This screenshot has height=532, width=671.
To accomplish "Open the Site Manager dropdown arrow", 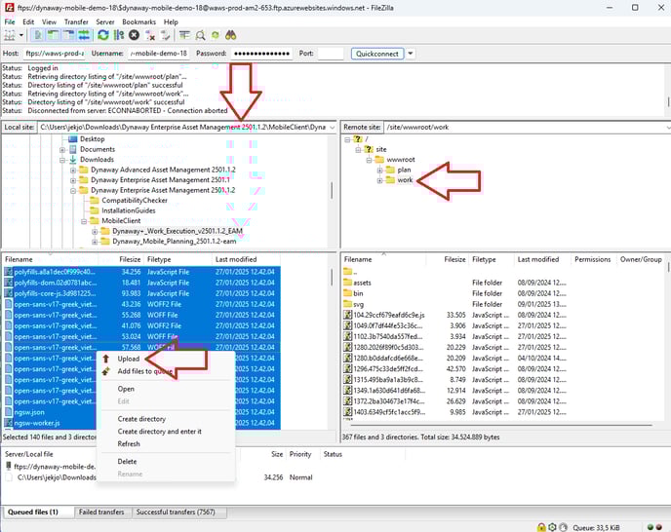I will [21, 35].
